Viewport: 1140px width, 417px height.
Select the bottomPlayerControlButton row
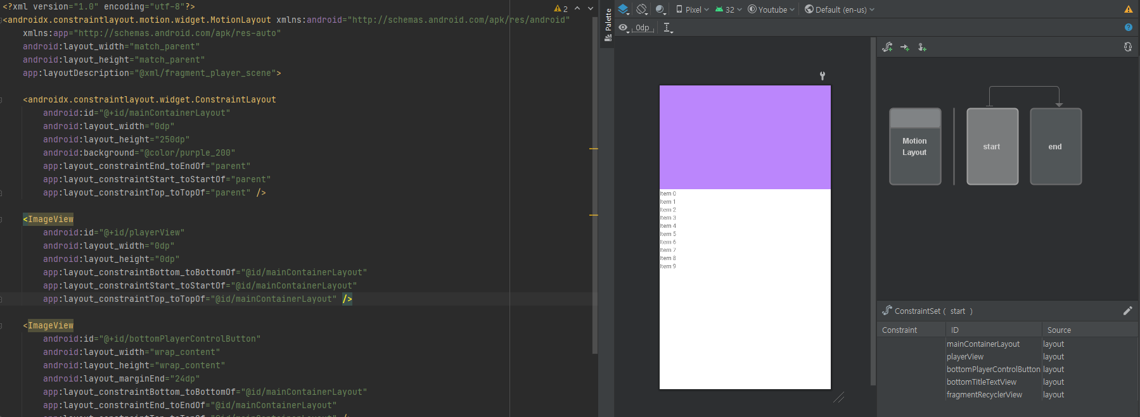1008,370
